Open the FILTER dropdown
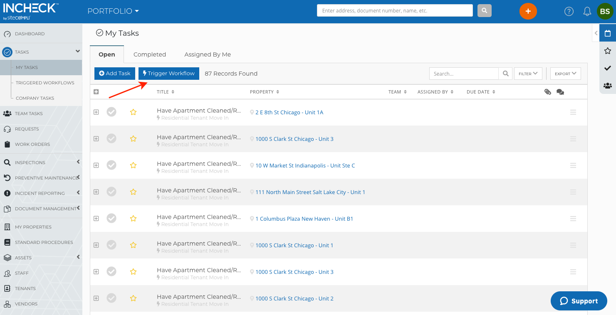 (528, 74)
